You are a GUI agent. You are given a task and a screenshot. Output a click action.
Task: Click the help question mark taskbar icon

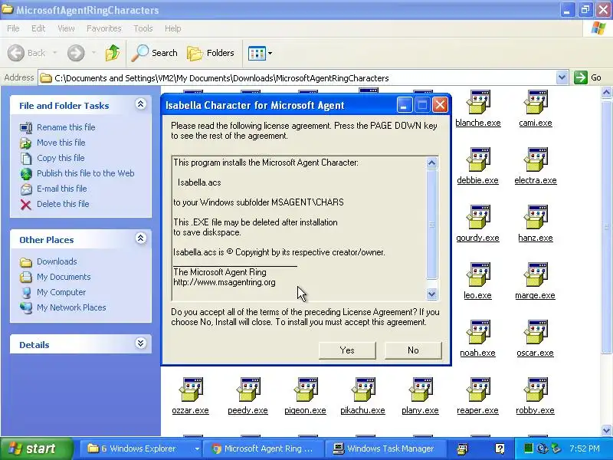tap(500, 449)
